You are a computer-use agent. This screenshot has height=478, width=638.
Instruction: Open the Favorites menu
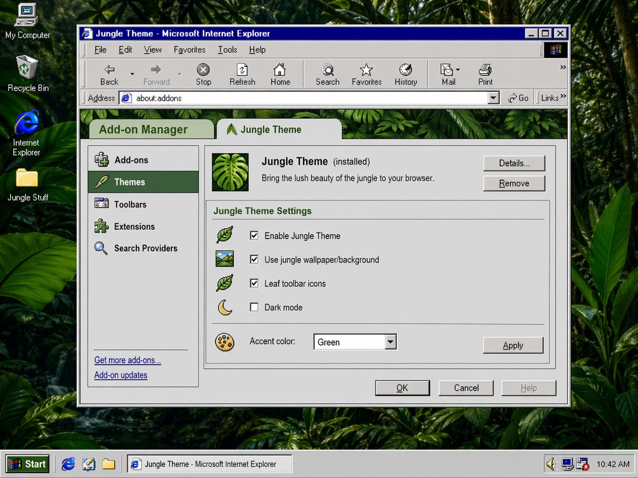[x=190, y=49]
